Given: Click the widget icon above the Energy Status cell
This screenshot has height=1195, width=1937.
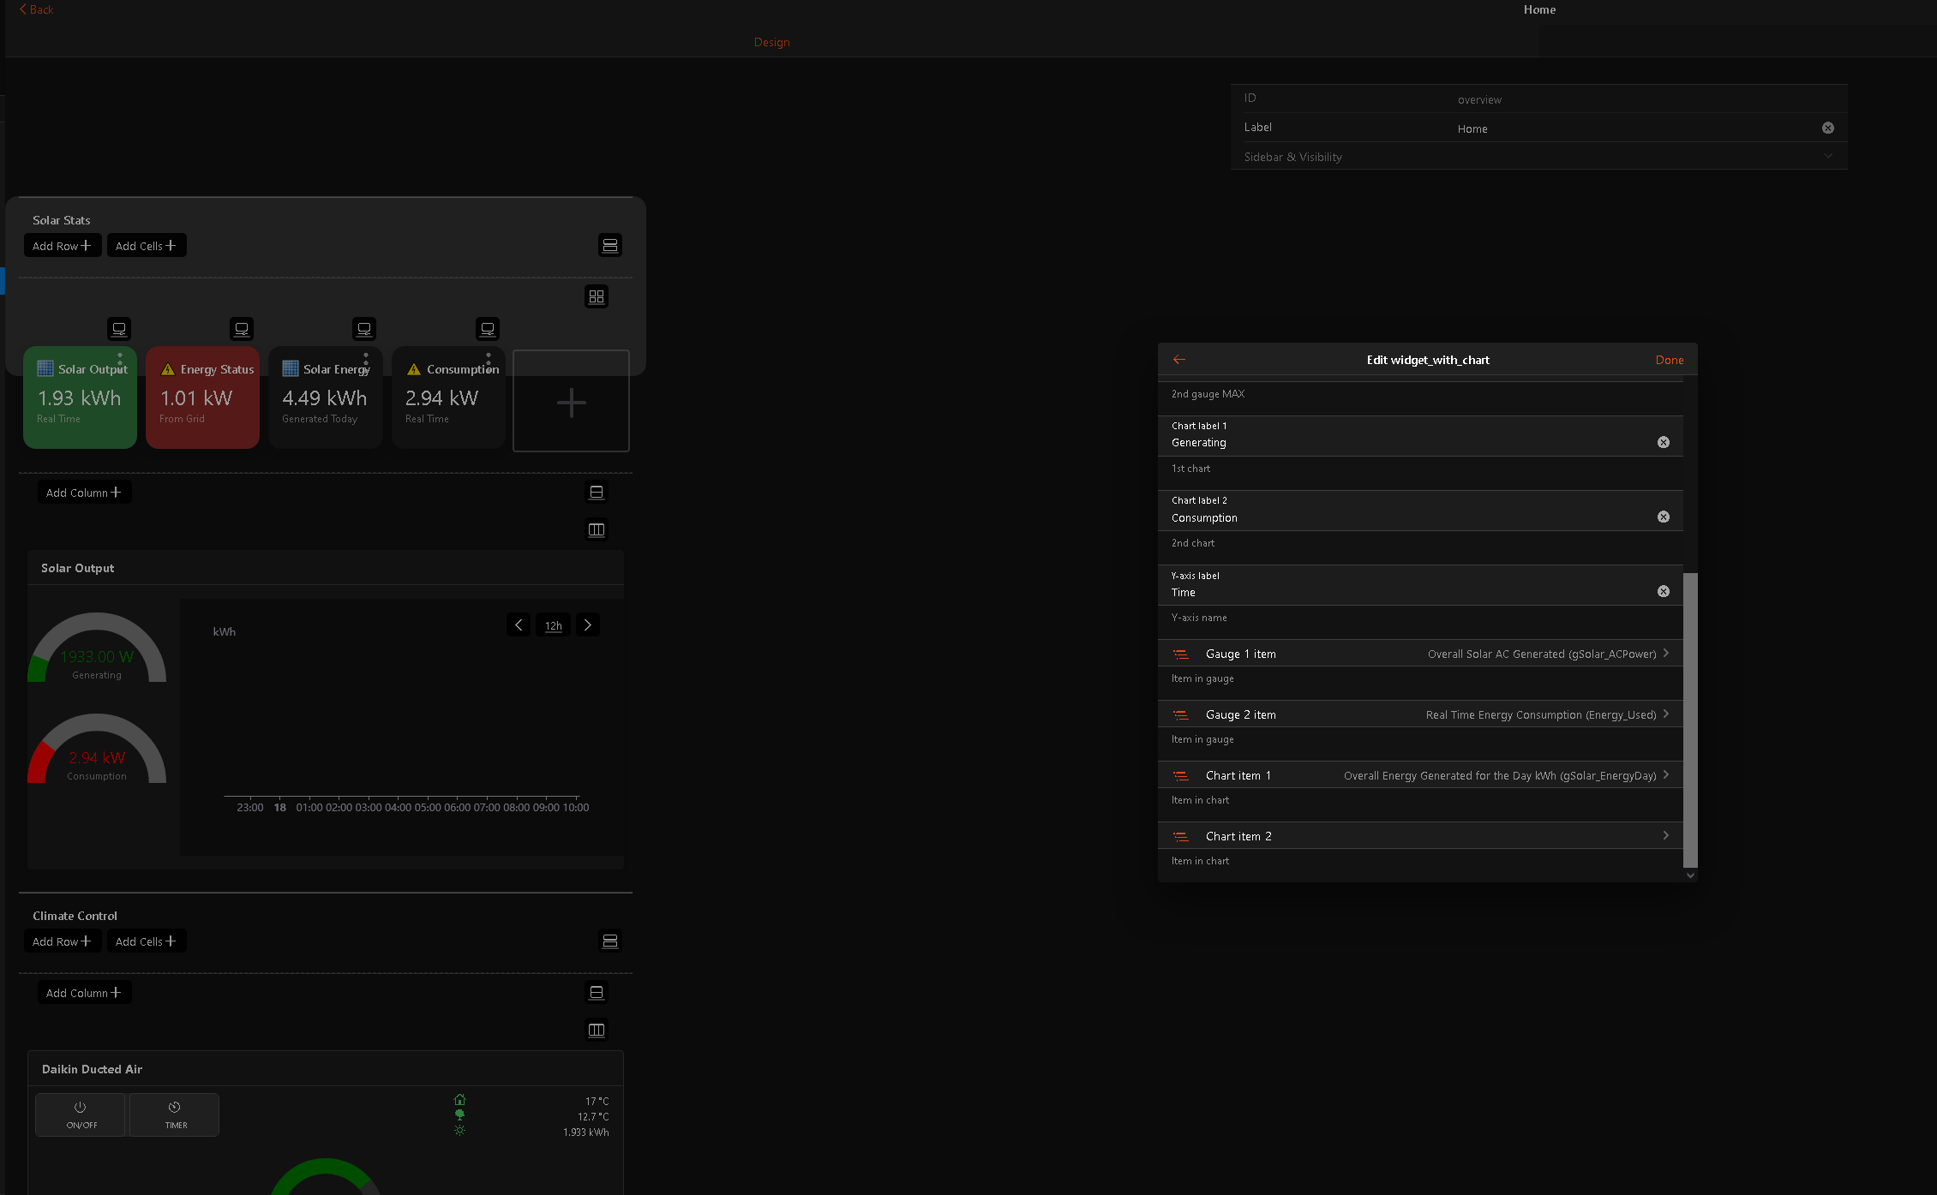Looking at the screenshot, I should tap(242, 329).
